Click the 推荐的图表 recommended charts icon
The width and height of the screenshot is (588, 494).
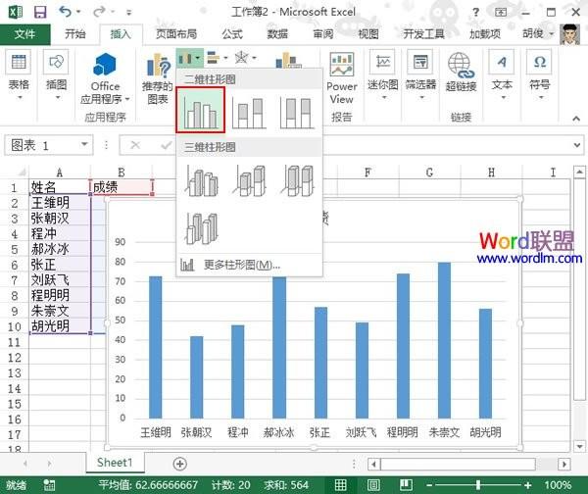[x=159, y=78]
